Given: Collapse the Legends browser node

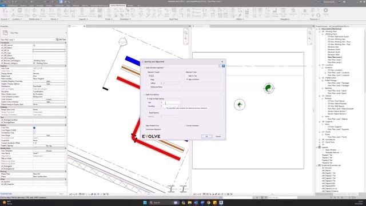Looking at the screenshot, I should [317, 148].
